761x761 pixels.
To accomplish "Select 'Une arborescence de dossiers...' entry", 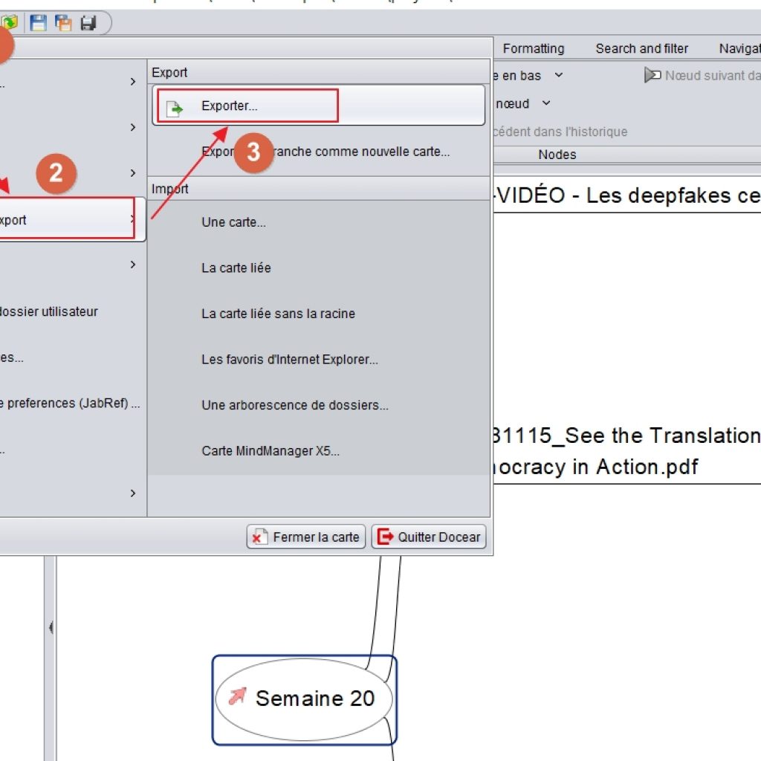I will (294, 406).
